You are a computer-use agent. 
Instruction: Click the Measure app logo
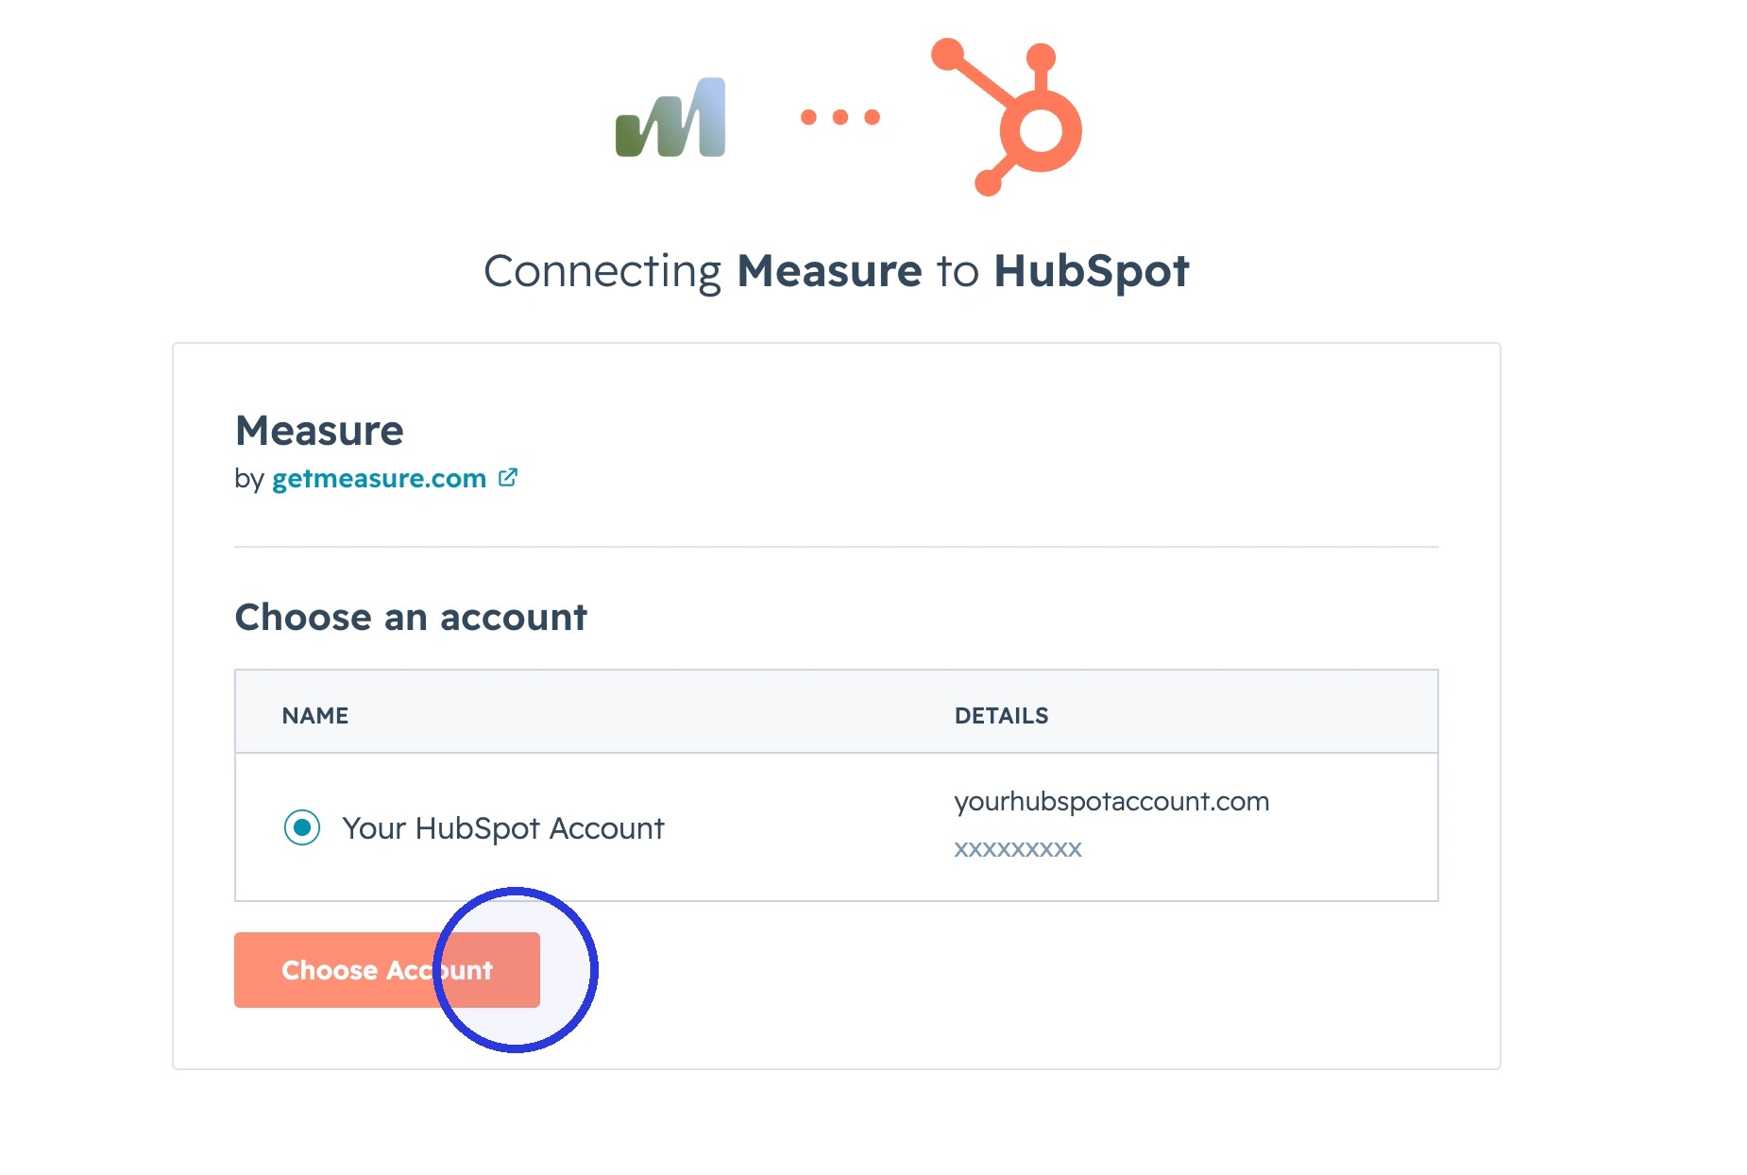click(670, 117)
